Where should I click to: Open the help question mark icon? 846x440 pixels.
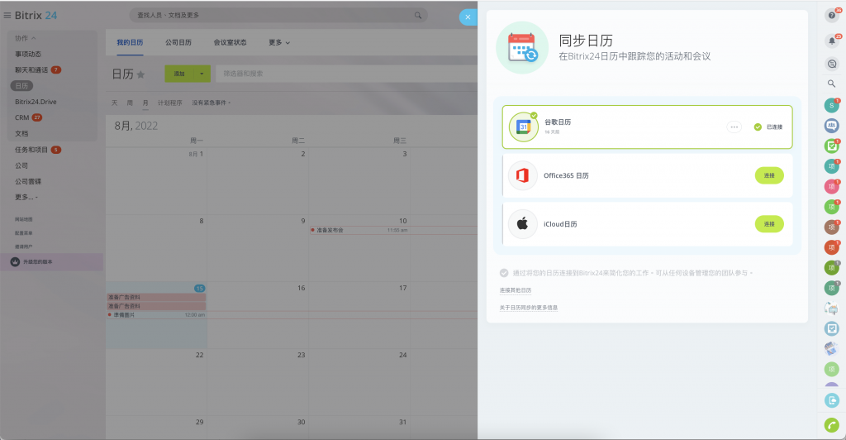click(x=831, y=16)
